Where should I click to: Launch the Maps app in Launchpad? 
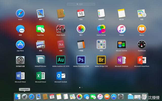142,13
